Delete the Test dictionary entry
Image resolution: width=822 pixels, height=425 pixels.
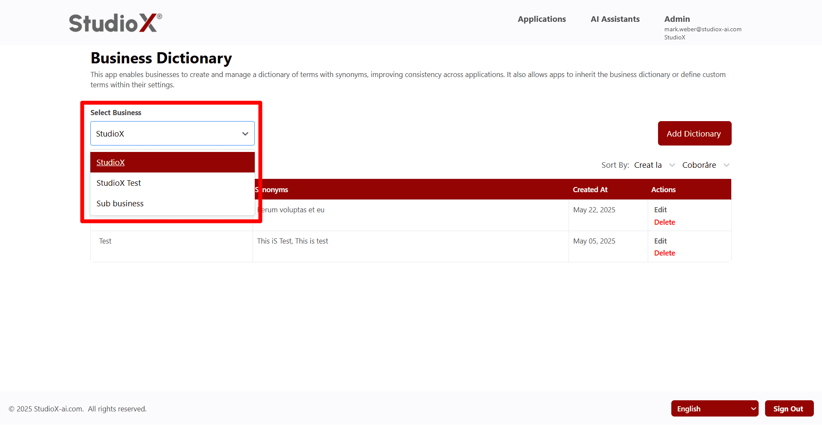(x=664, y=253)
